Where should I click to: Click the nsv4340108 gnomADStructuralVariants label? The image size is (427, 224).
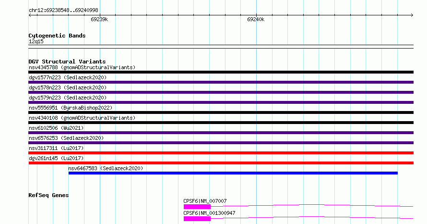coord(82,118)
